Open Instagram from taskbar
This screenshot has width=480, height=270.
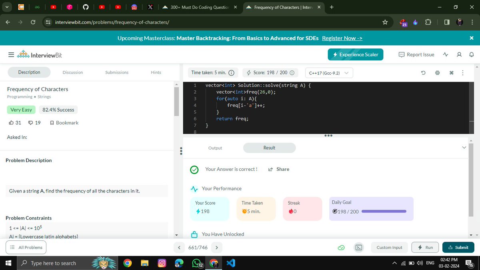162,263
